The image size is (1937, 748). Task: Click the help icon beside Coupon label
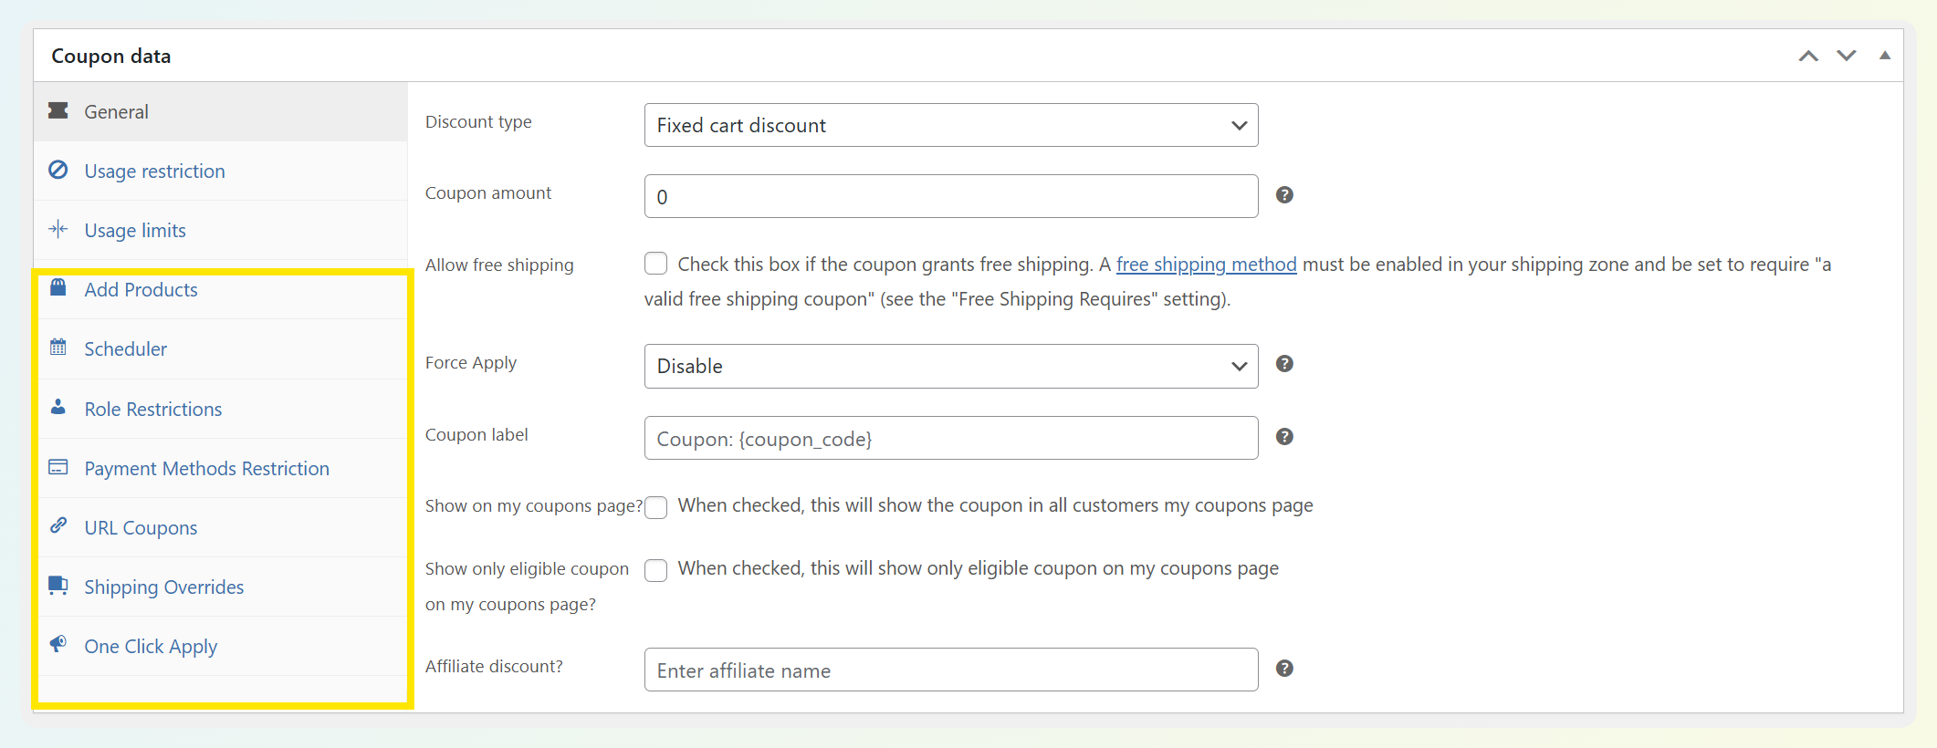pos(1283,437)
